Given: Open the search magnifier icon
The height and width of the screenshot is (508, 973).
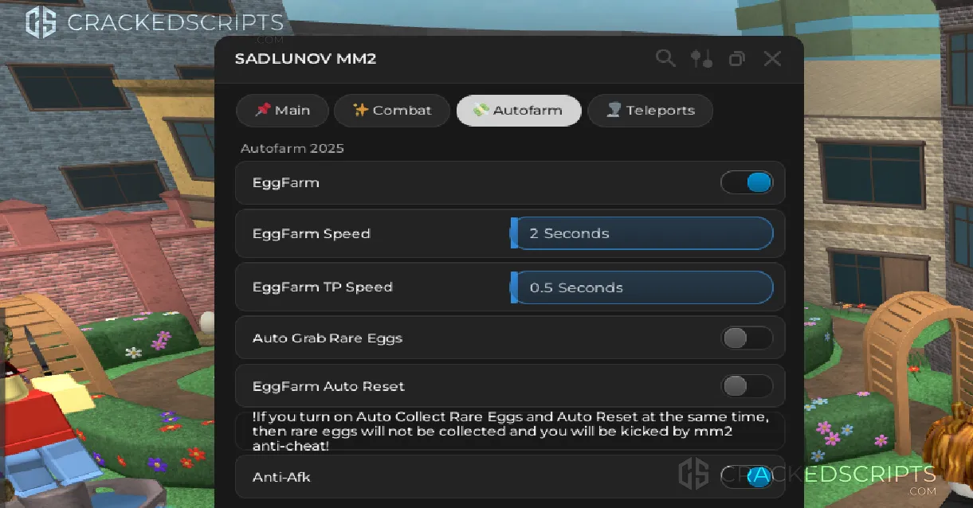Looking at the screenshot, I should coord(665,58).
